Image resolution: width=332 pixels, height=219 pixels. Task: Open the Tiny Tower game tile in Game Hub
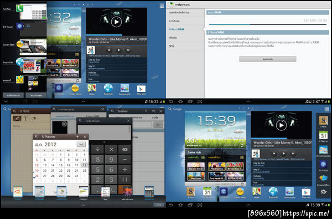pos(196,176)
